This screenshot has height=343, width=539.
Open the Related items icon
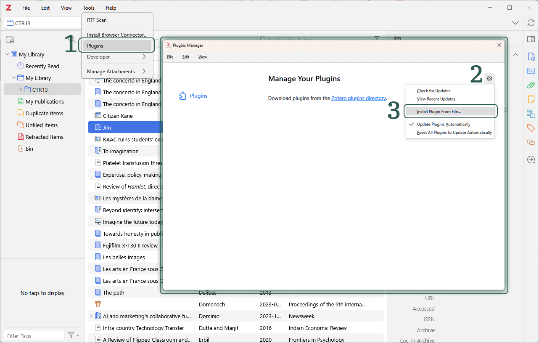point(531,142)
